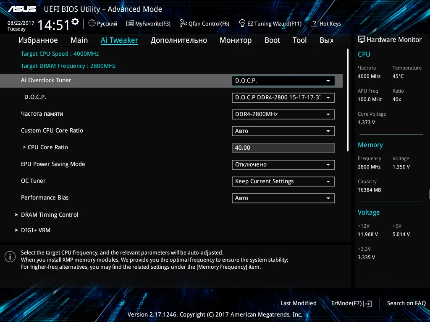Click the EzMode exit arrow icon
This screenshot has height=322, width=430.
coord(367,304)
